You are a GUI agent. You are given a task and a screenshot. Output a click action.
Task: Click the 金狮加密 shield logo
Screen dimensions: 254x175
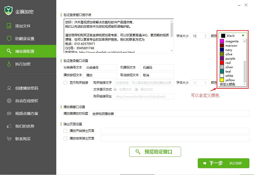(8, 11)
